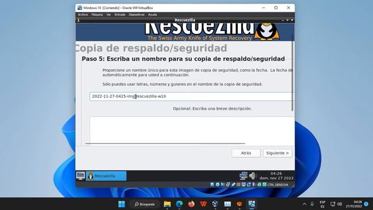Open the notification badge in Windows tray

pyautogui.click(x=367, y=204)
